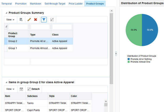Click the blue pie chart slice

click(x=150, y=30)
